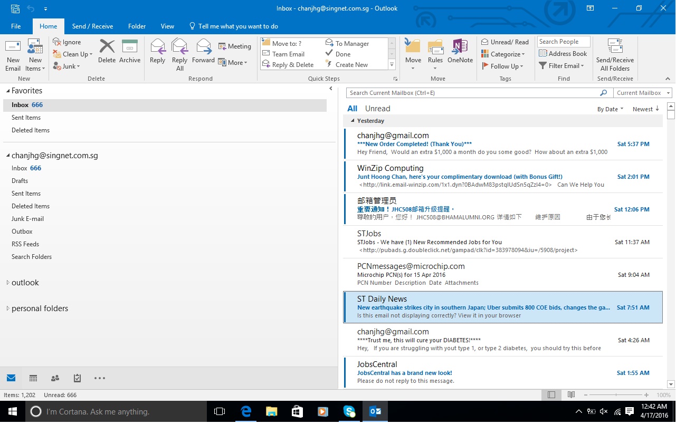Open the Move dropdown
Image resolution: width=676 pixels, height=424 pixels.
413,55
